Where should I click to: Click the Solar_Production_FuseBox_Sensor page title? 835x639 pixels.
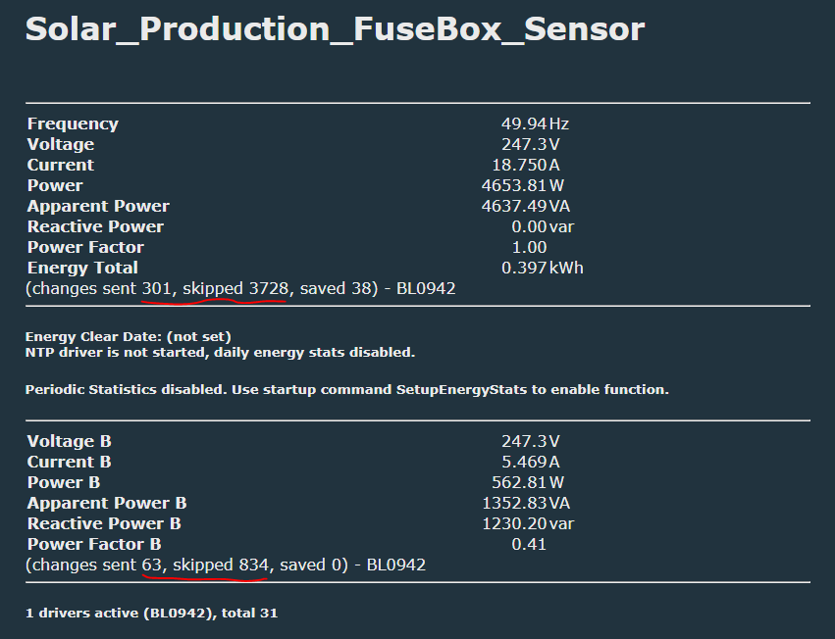coord(335,28)
